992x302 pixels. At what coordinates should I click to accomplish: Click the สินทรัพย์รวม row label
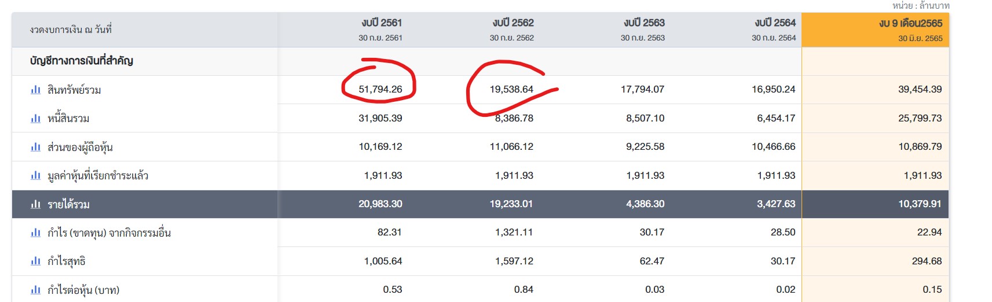[74, 90]
